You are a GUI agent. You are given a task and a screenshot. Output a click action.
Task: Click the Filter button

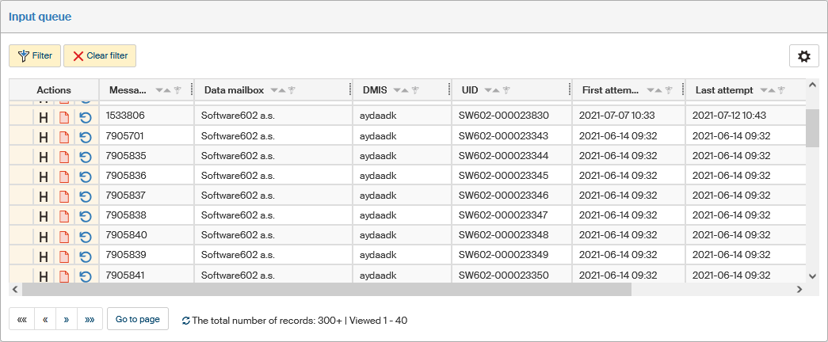(x=35, y=56)
